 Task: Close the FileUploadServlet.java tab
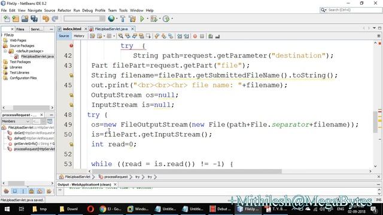tap(133, 29)
